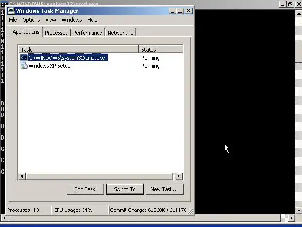The width and height of the screenshot is (302, 227).
Task: Open the Options menu
Action: pos(31,20)
